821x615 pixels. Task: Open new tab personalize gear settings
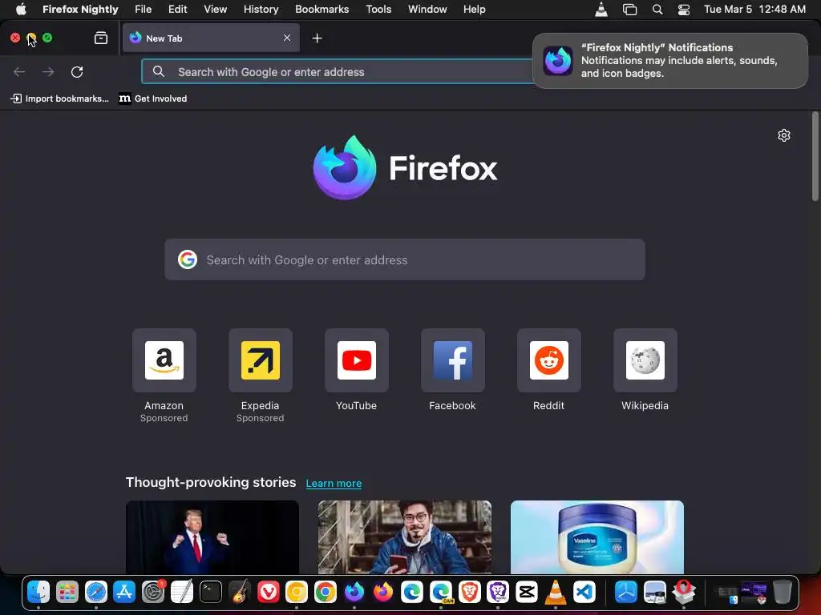pos(784,135)
